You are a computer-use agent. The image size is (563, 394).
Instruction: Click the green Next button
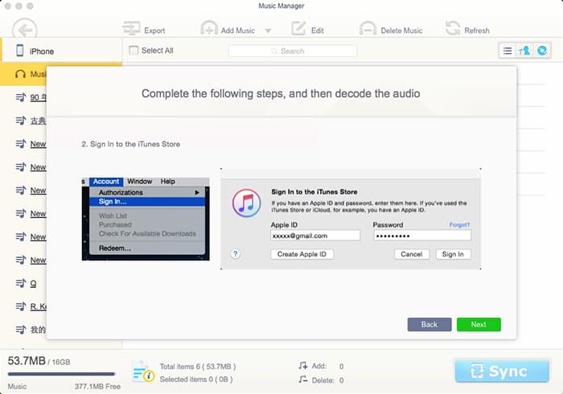479,324
